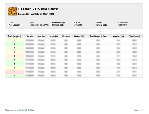149x114 pixels.
Task: Click the rank cell showing 8
Action: (x=14, y=52)
